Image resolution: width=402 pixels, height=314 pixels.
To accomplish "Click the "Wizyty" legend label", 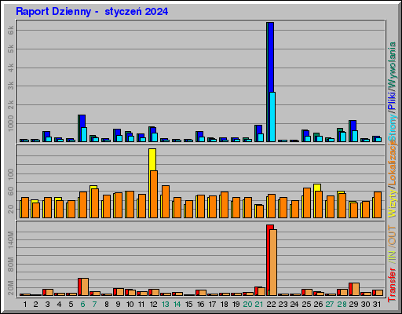I will pos(392,203).
